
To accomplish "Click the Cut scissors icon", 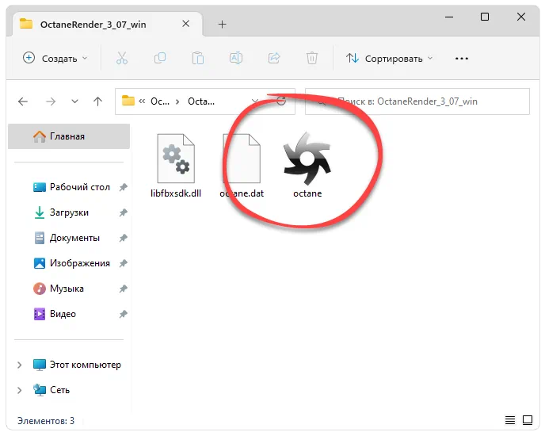I will click(122, 58).
